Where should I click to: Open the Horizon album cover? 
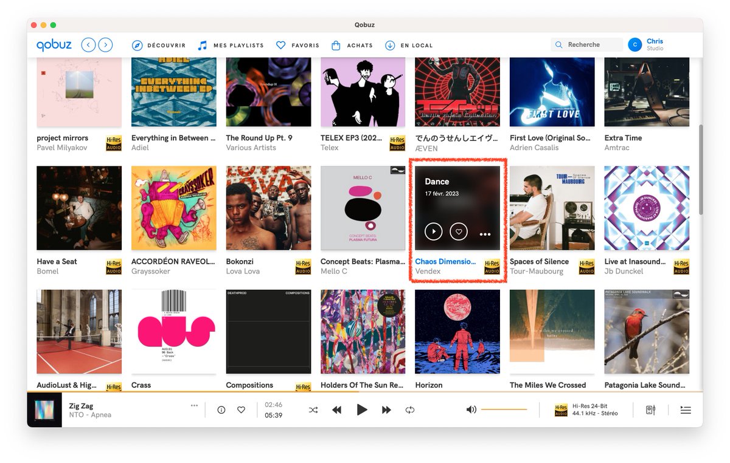coord(457,332)
